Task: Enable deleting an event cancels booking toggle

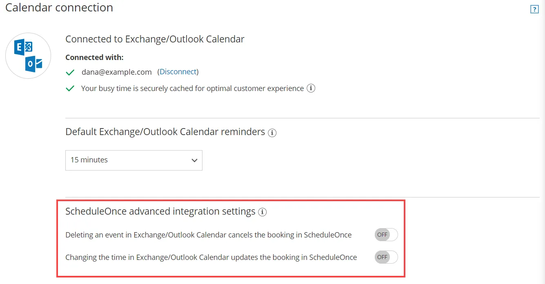Action: click(x=386, y=235)
